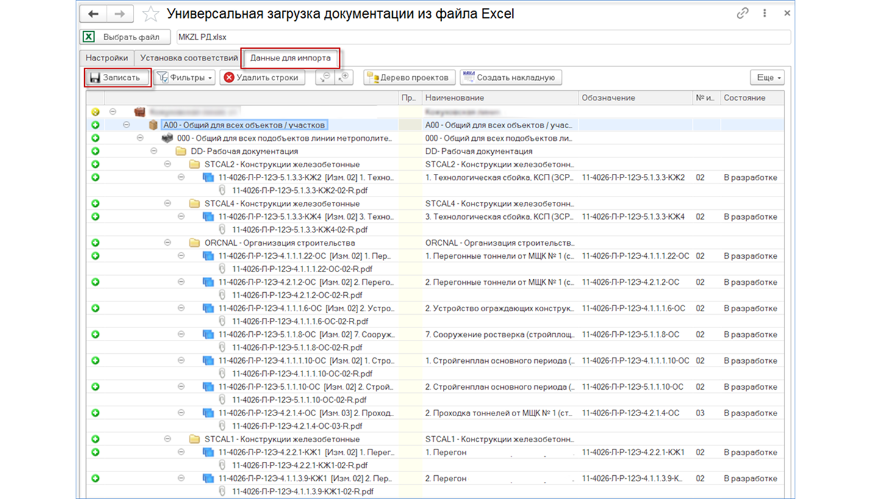Click green plus icon on 4.1.1.1.22-ОС row
The image size is (871, 499).
[x=95, y=256]
